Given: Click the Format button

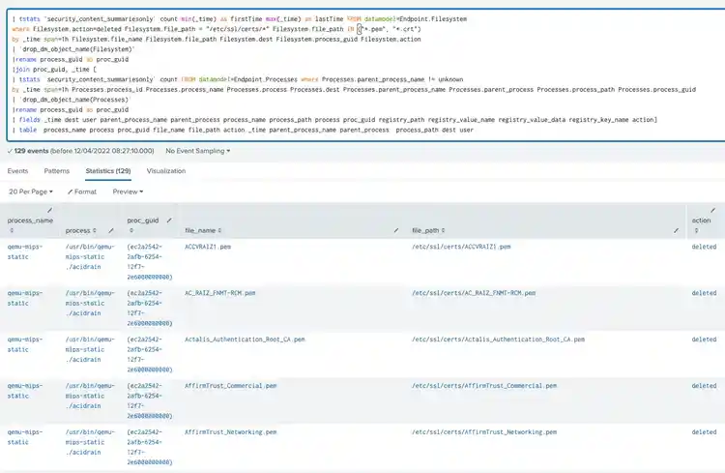Looking at the screenshot, I should (82, 192).
